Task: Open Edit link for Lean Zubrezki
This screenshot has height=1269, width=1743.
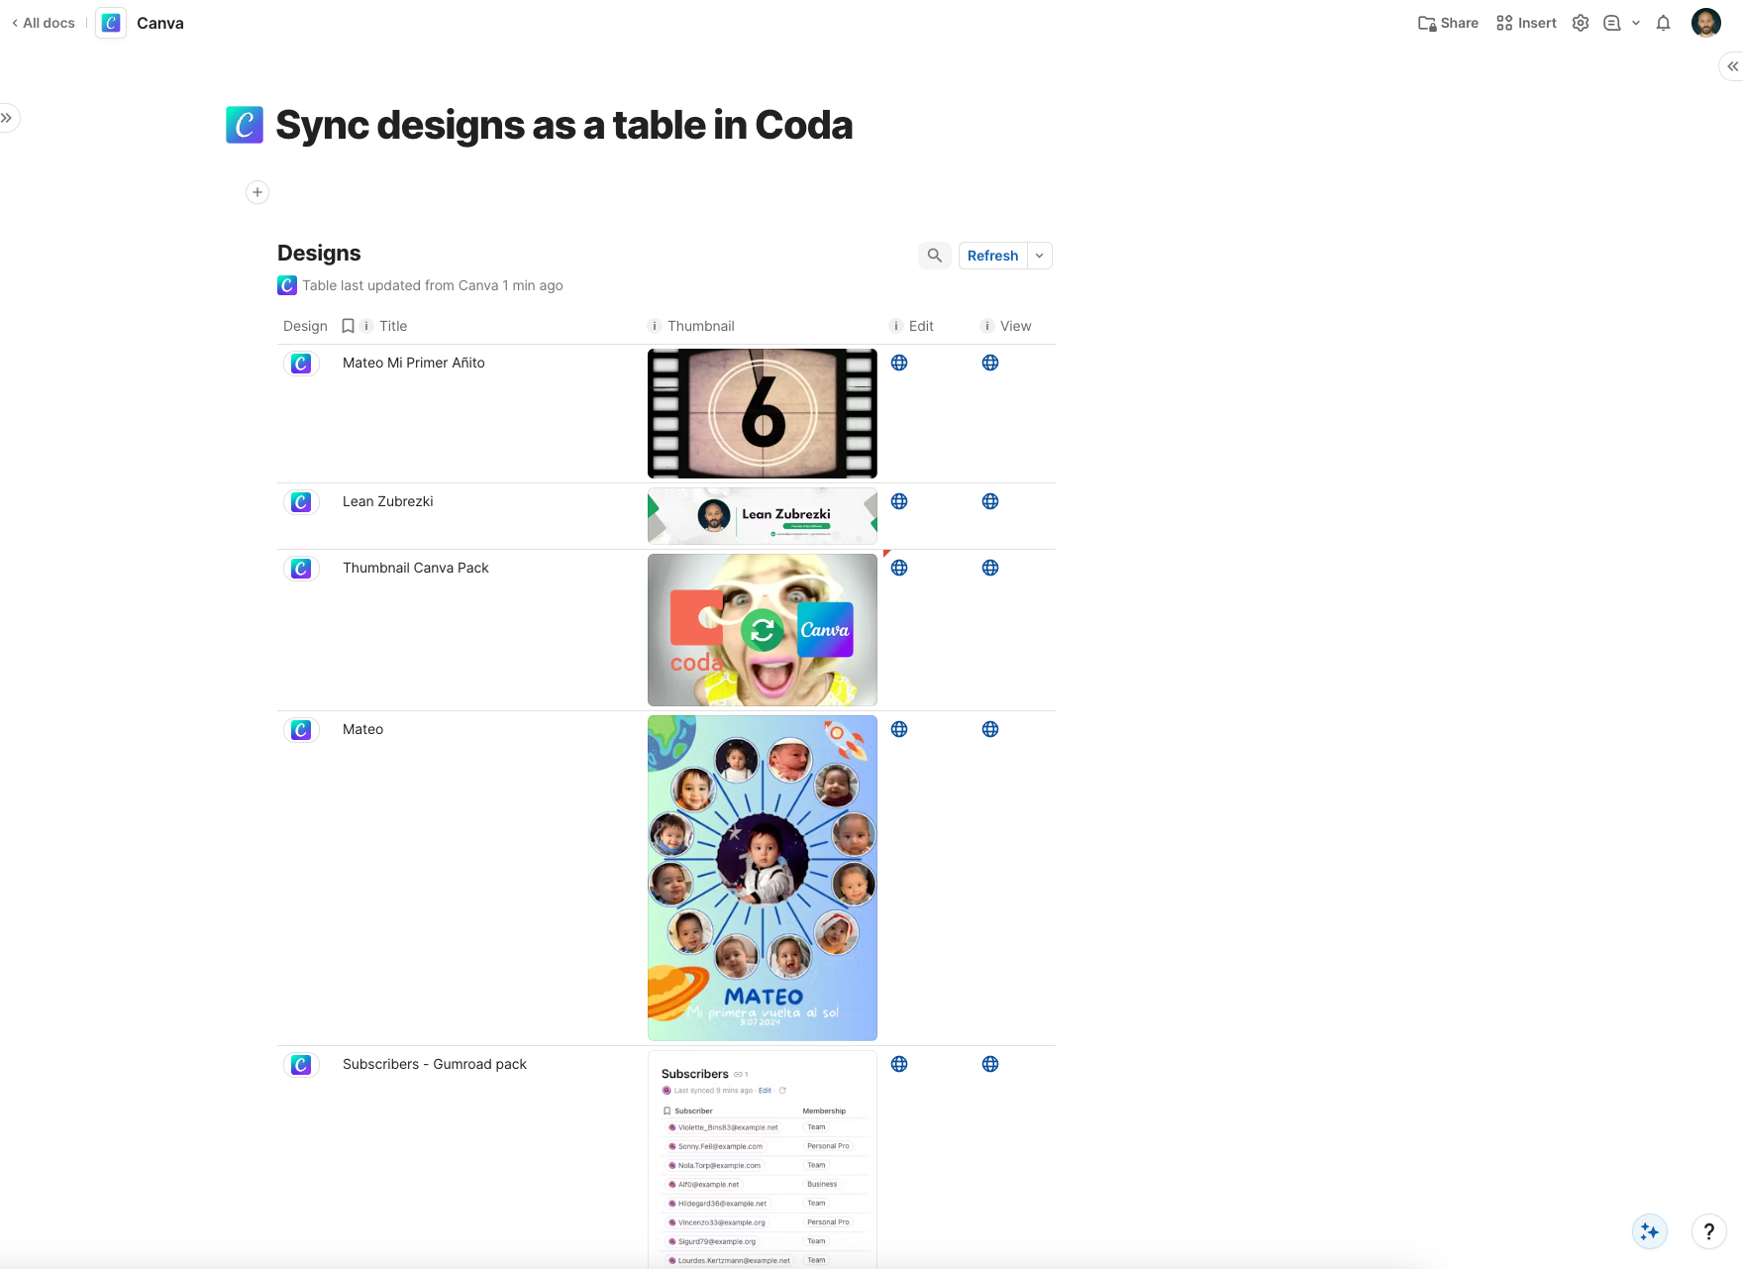Action: pyautogui.click(x=899, y=501)
